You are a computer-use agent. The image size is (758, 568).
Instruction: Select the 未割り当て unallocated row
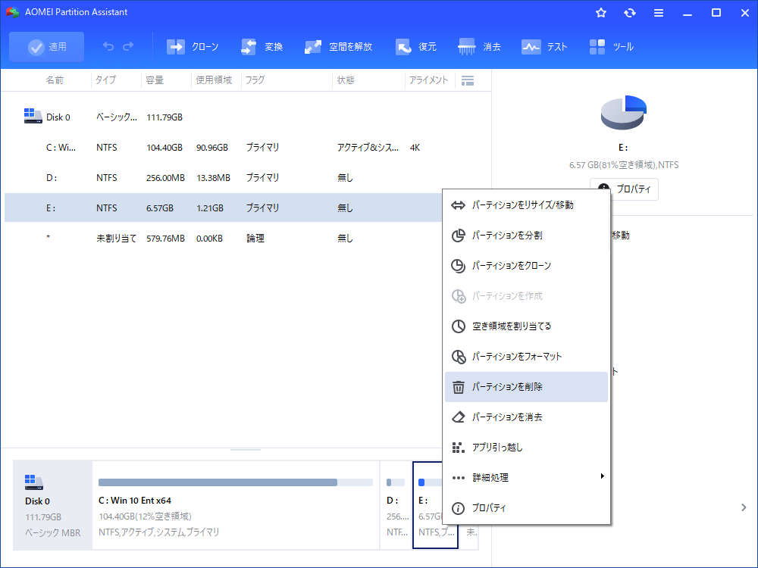tap(223, 238)
